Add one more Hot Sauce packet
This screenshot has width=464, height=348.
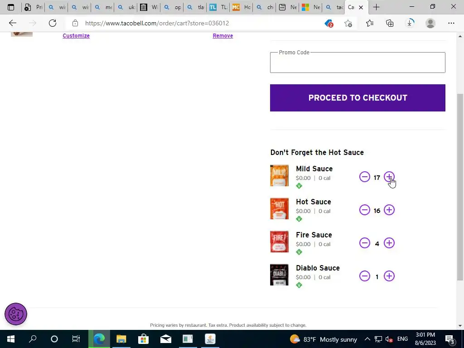[389, 210]
